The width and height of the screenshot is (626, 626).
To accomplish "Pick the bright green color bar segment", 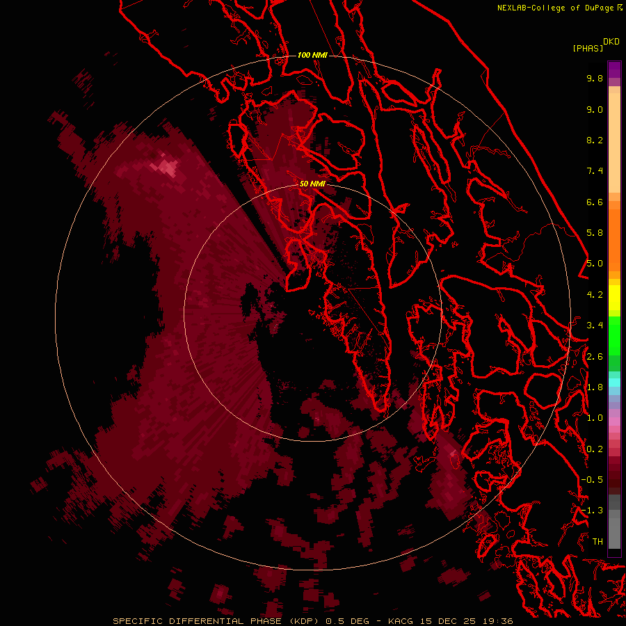I will (614, 336).
